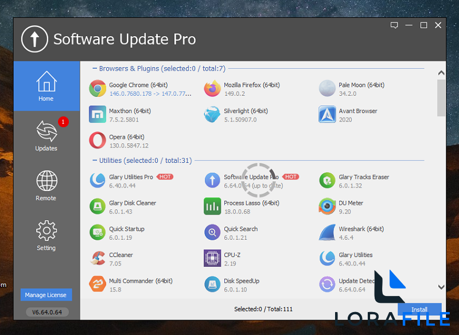The height and width of the screenshot is (335, 459).
Task: Select the Mozilla Firefox icon
Action: (212, 88)
